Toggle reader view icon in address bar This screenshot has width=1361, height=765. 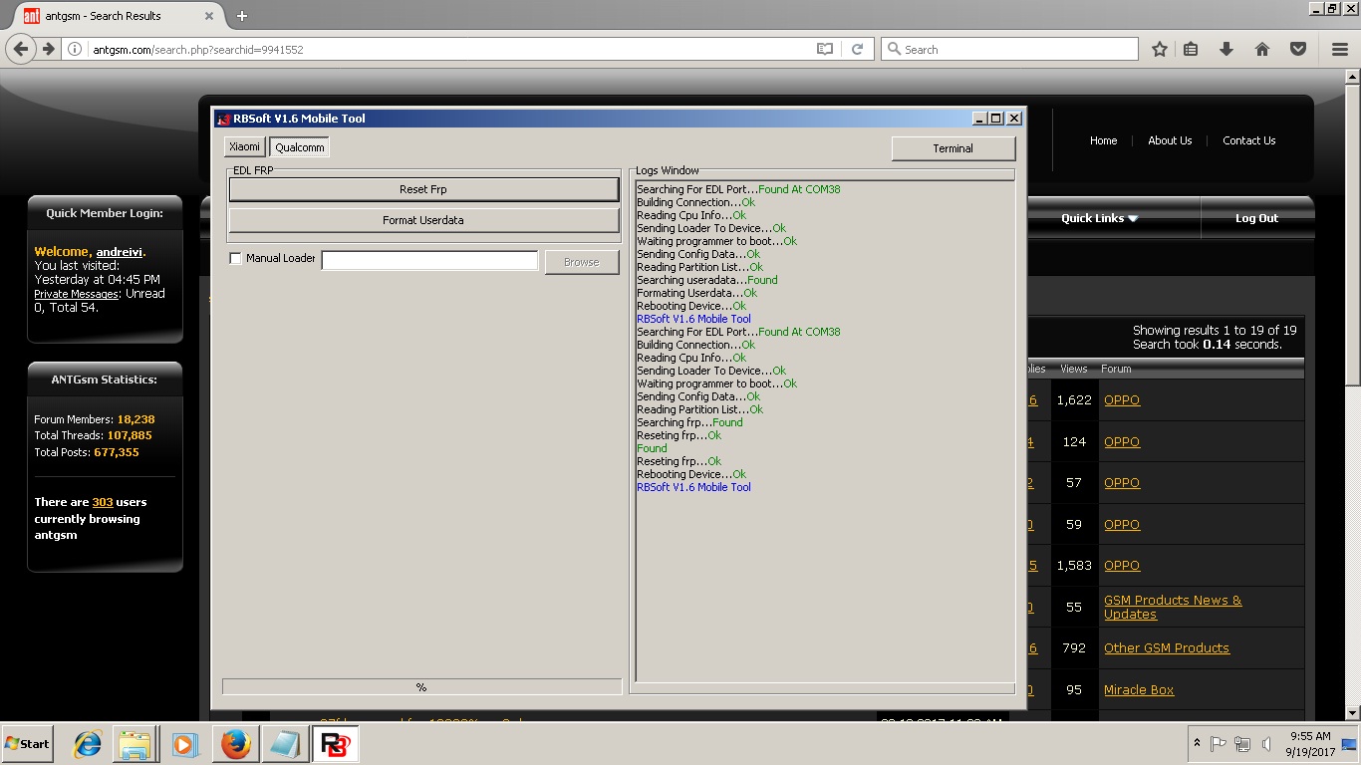point(825,49)
